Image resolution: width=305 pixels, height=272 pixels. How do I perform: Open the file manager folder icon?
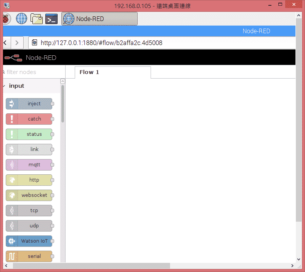36,19
